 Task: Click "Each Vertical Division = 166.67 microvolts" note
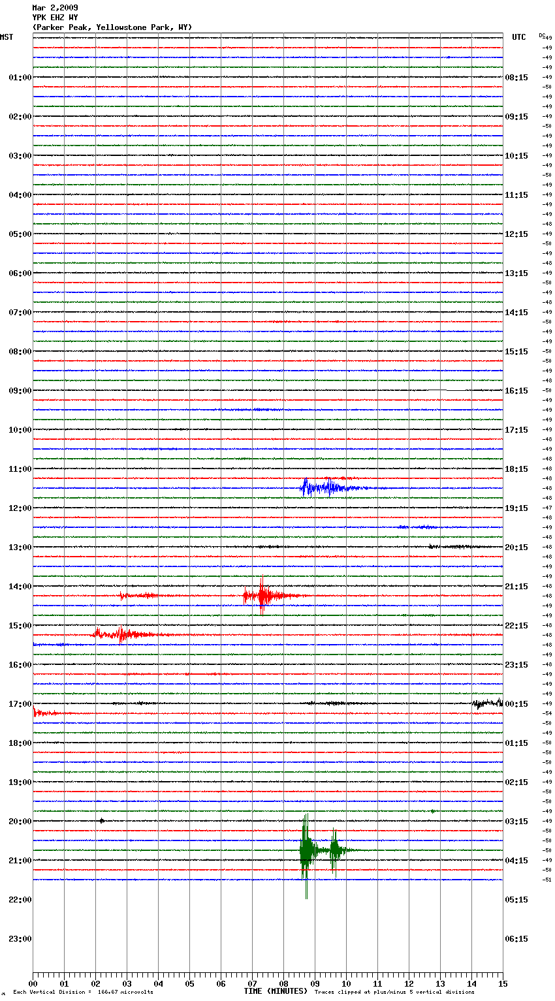(83, 993)
